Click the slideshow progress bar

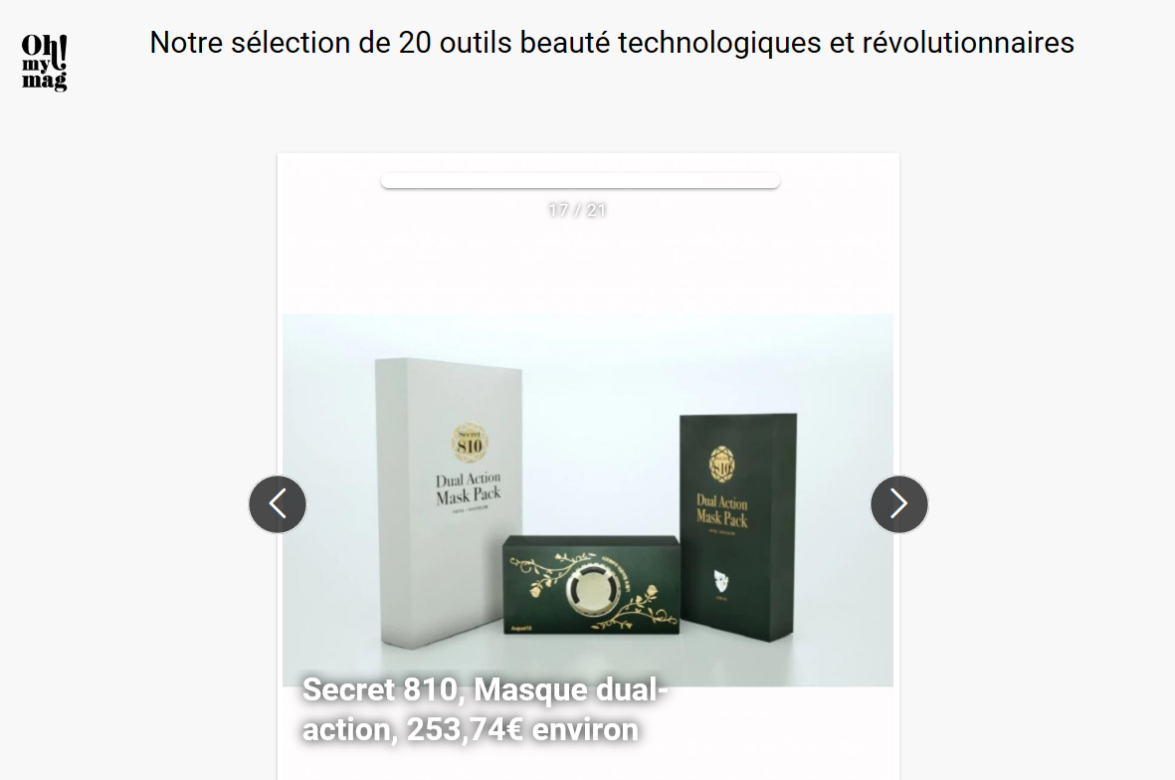click(x=580, y=181)
